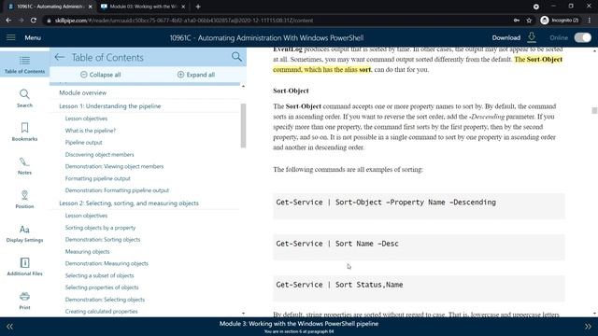Open Lesson 1: Understanding the pipeline
The image size is (598, 336).
[110, 105]
